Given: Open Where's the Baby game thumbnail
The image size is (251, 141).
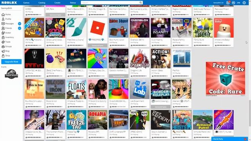Looking at the screenshot, I should tap(224, 28).
